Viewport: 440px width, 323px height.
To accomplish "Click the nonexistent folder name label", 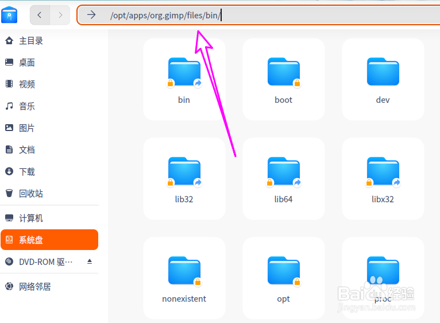I will 184,298.
